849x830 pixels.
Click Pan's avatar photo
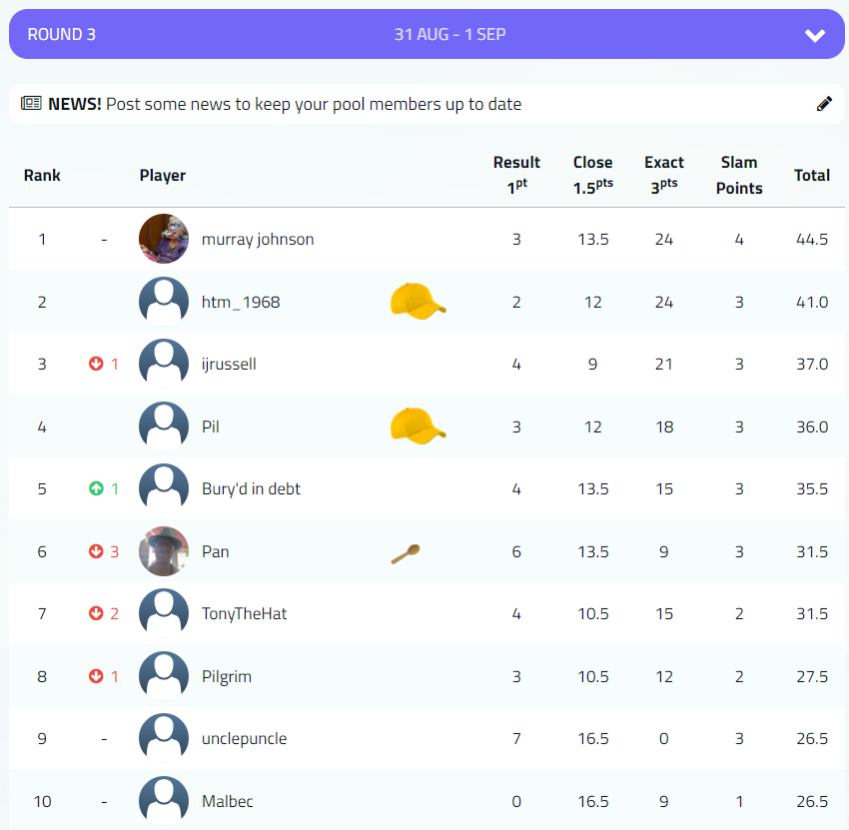click(x=164, y=551)
